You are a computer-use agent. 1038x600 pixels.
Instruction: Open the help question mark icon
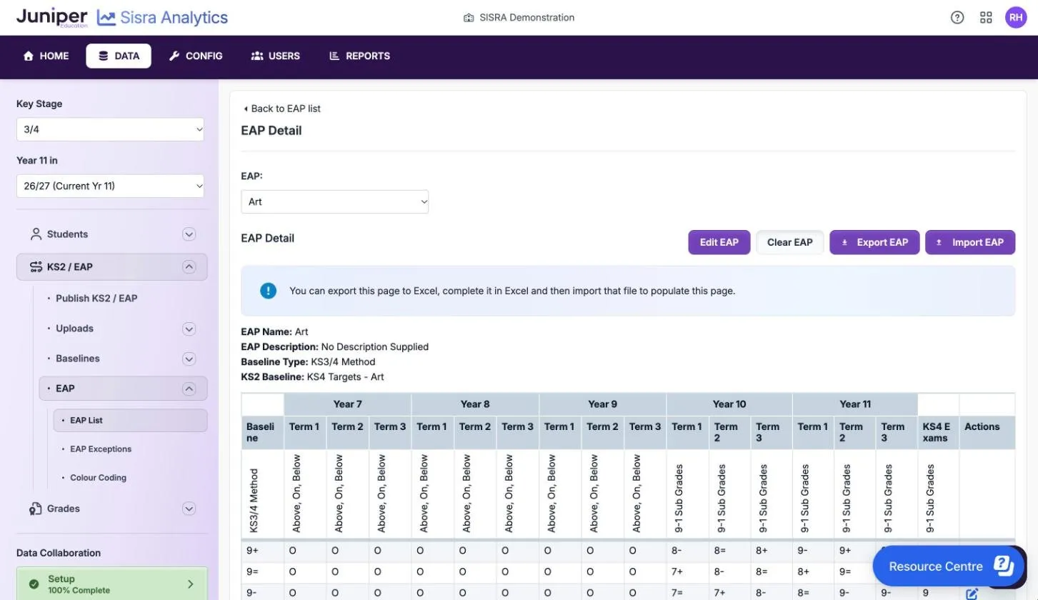coord(957,18)
